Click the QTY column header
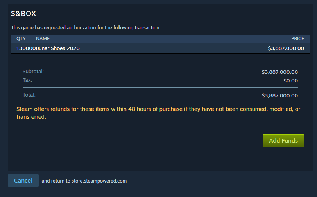The image size is (317, 197). (x=21, y=39)
